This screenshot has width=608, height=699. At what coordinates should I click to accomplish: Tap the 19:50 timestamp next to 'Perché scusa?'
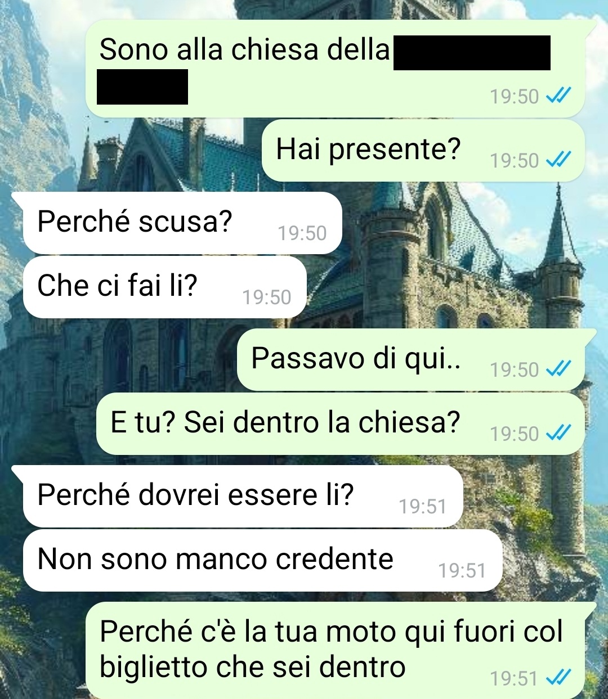(x=302, y=233)
